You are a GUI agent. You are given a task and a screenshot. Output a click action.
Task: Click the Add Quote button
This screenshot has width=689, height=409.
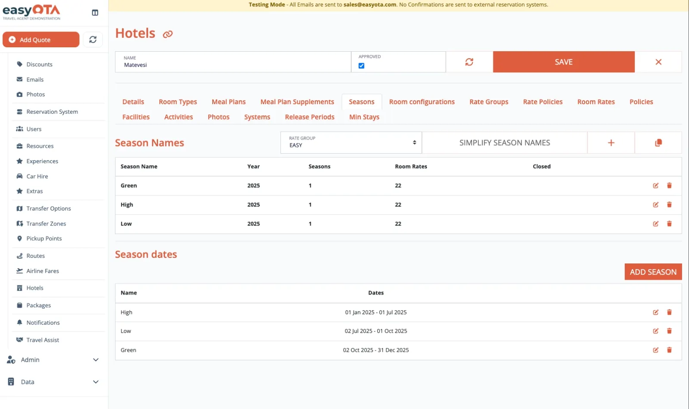41,40
